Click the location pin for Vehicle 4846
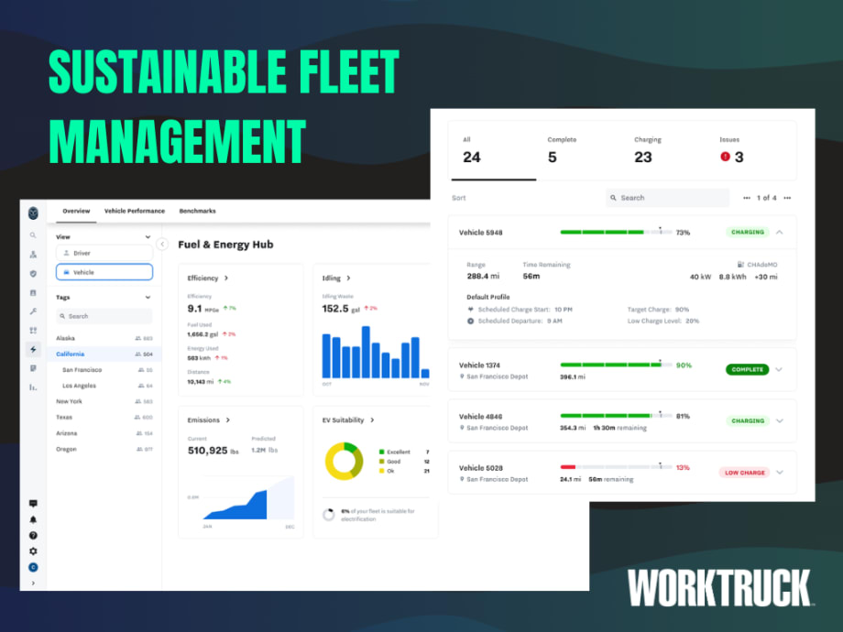 [x=462, y=428]
